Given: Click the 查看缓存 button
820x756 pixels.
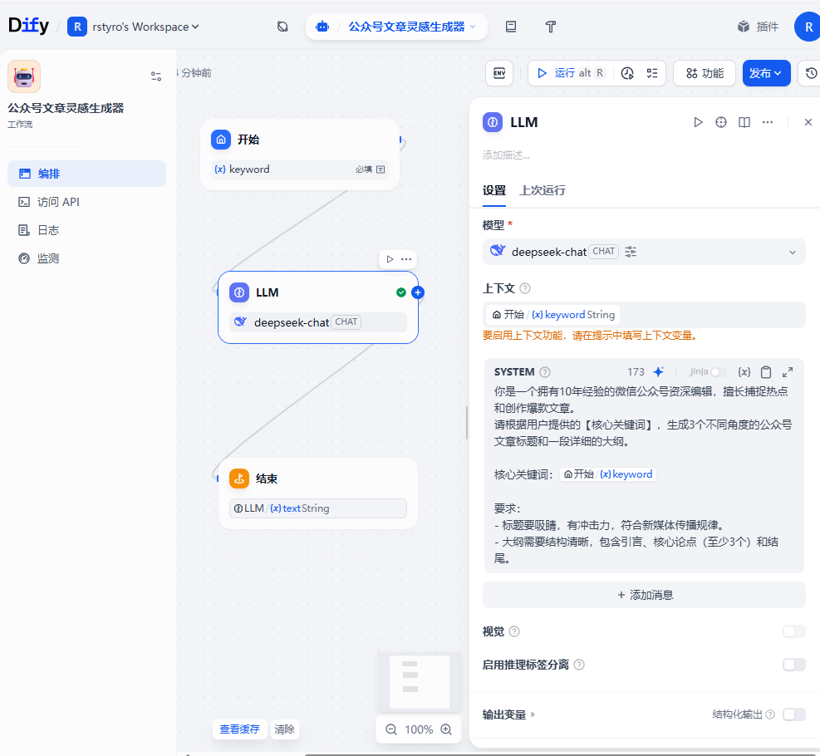Looking at the screenshot, I should (x=239, y=729).
